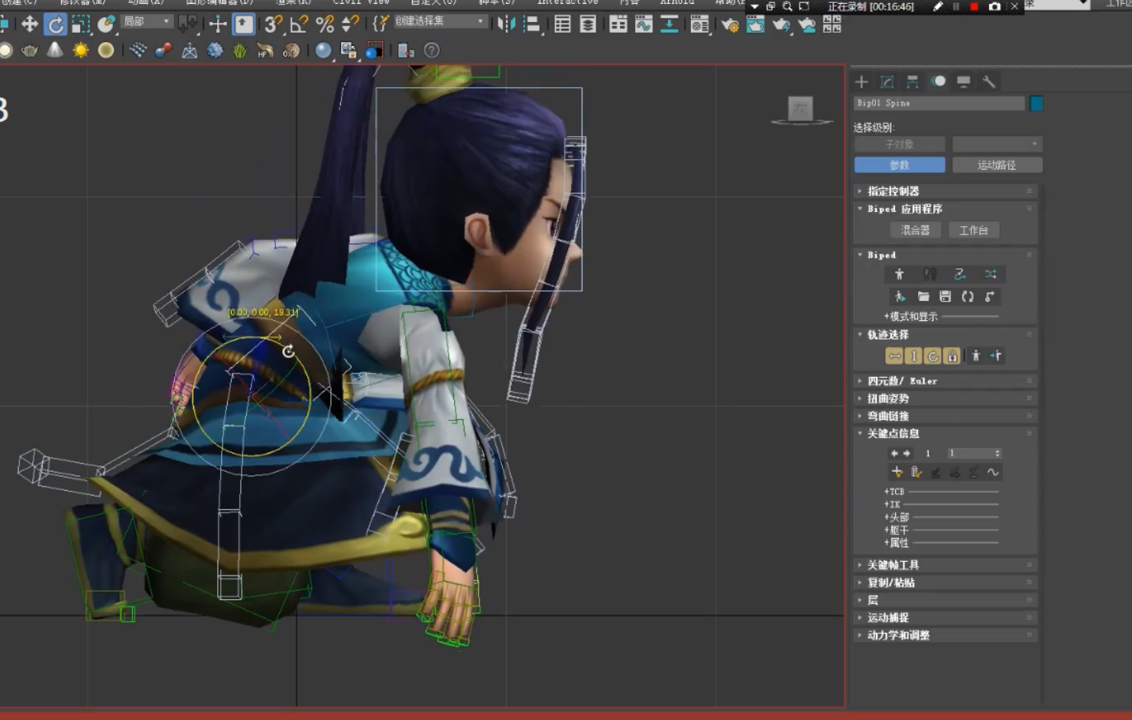1132x720 pixels.
Task: Switch to the Motion command panel tab
Action: tap(938, 82)
